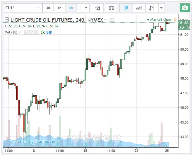
Task: Click the current price label 51.82
Action: tap(184, 23)
